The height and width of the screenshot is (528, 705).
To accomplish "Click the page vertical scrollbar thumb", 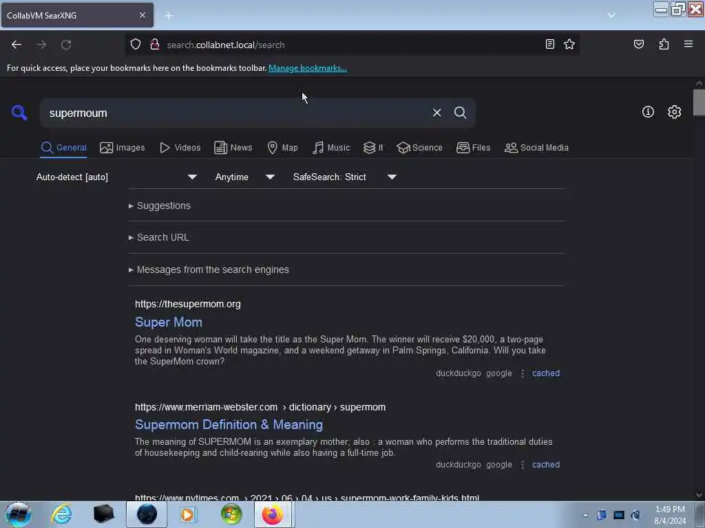I will (x=699, y=102).
